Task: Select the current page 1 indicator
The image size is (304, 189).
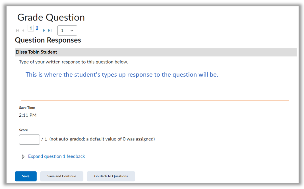Action: click(x=30, y=28)
